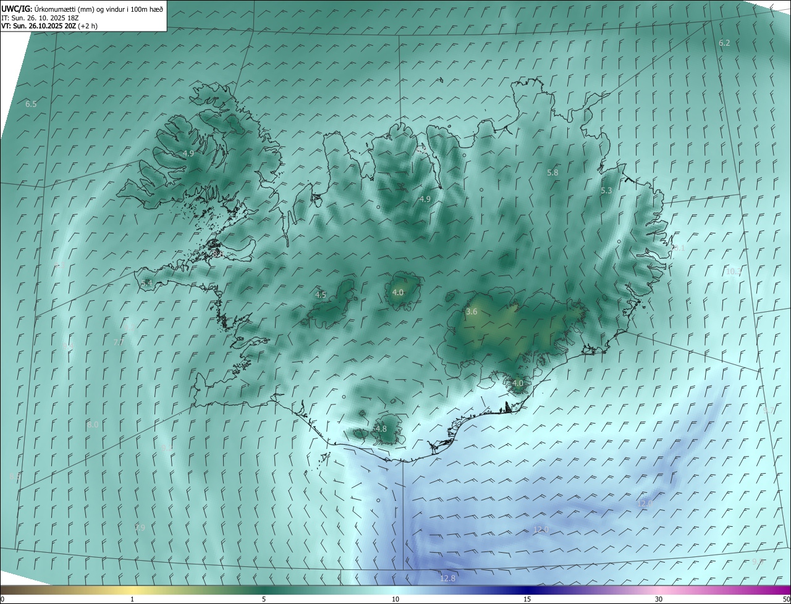
Task: Click the 'UWC/IG: Úrkomumætti (mm)' title line
Action: [x=82, y=9]
